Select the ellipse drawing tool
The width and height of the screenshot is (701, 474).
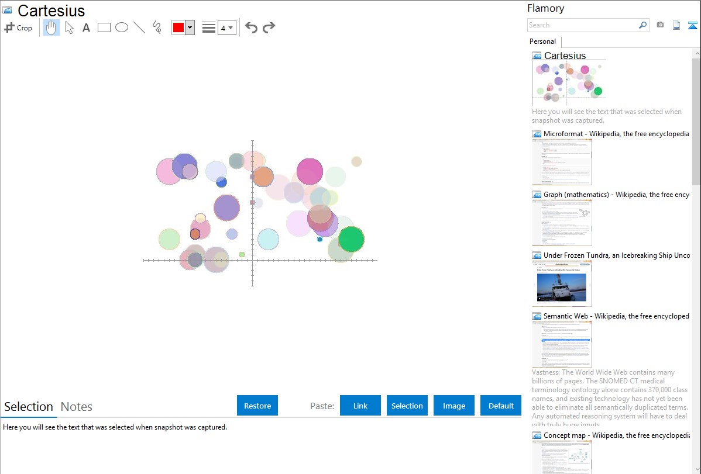tap(122, 27)
